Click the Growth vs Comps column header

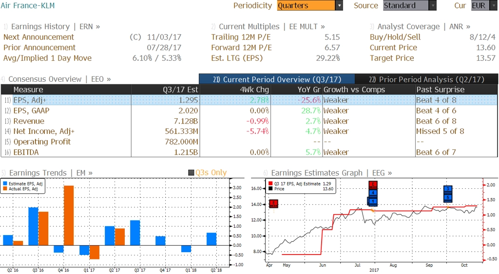(x=369, y=90)
